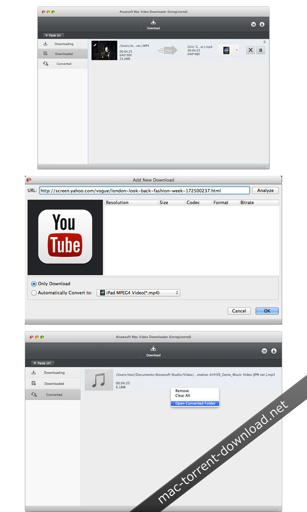The image size is (307, 512).
Task: Click OK in Add New Download dialog
Action: 267,311
